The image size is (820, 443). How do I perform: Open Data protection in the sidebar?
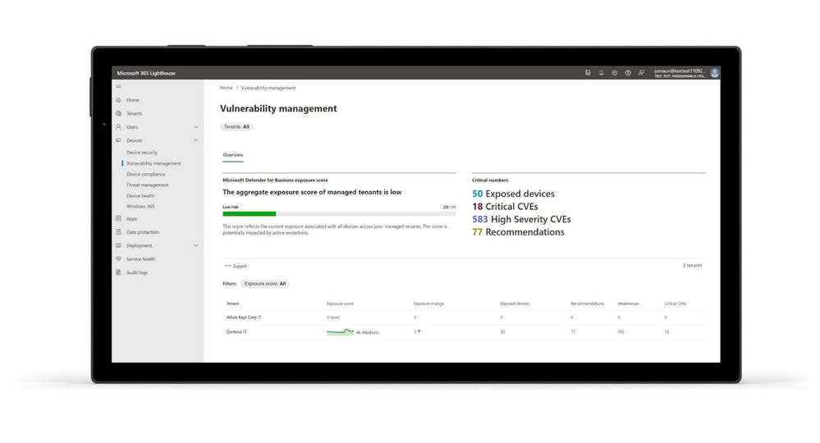143,232
